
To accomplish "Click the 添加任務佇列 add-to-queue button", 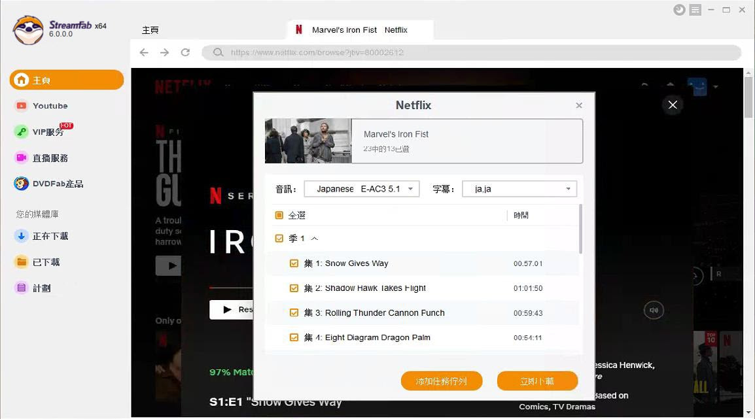I will [442, 381].
